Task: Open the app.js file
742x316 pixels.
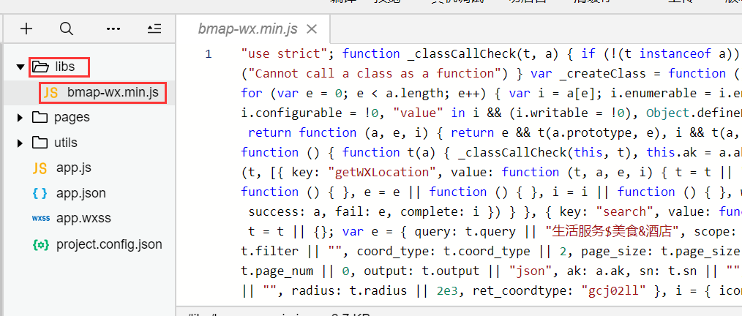Action: [74, 168]
